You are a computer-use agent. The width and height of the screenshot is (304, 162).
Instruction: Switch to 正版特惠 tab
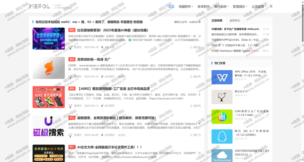[217, 20]
